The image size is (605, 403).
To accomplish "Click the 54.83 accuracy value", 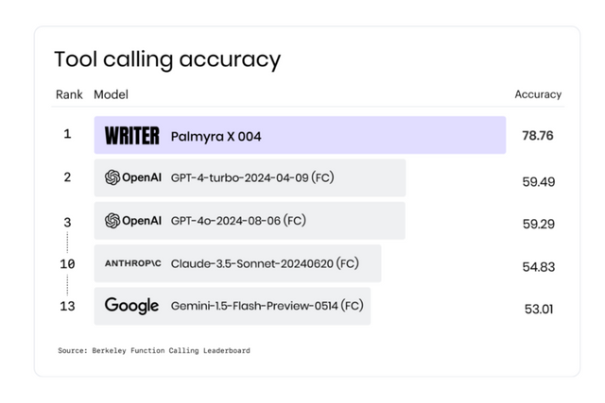I will coord(538,267).
